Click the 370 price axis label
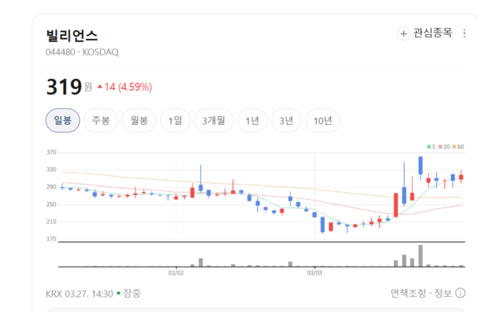The image size is (478, 312). [x=51, y=152]
